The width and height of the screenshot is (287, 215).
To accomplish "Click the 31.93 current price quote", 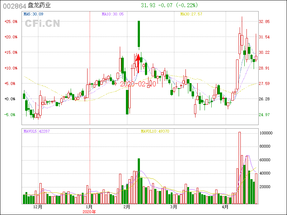I will point(148,5).
